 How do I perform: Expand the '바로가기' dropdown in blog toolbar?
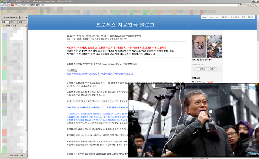pos(225,17)
